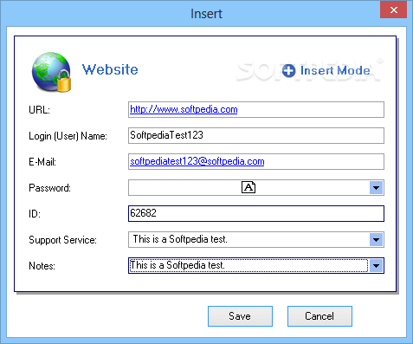Click the globe with padlock Website icon
This screenshot has height=344, width=413.
click(x=51, y=72)
